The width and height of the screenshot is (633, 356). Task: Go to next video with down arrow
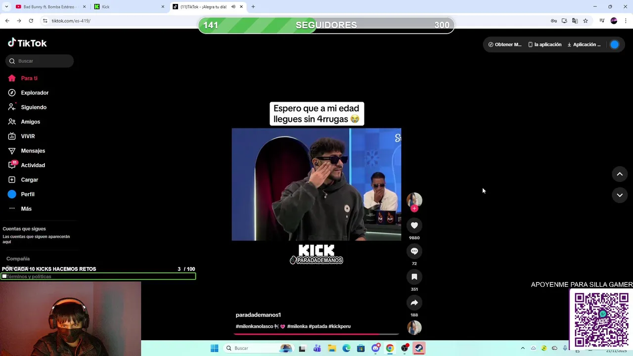[x=620, y=195]
